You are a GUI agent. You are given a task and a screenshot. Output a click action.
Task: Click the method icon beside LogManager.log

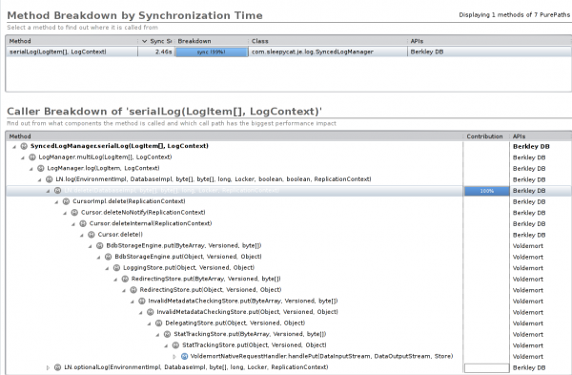click(40, 168)
